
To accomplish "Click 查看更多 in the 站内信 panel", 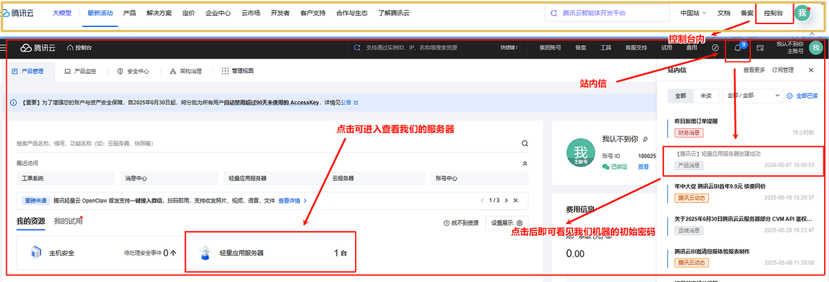I will (754, 70).
